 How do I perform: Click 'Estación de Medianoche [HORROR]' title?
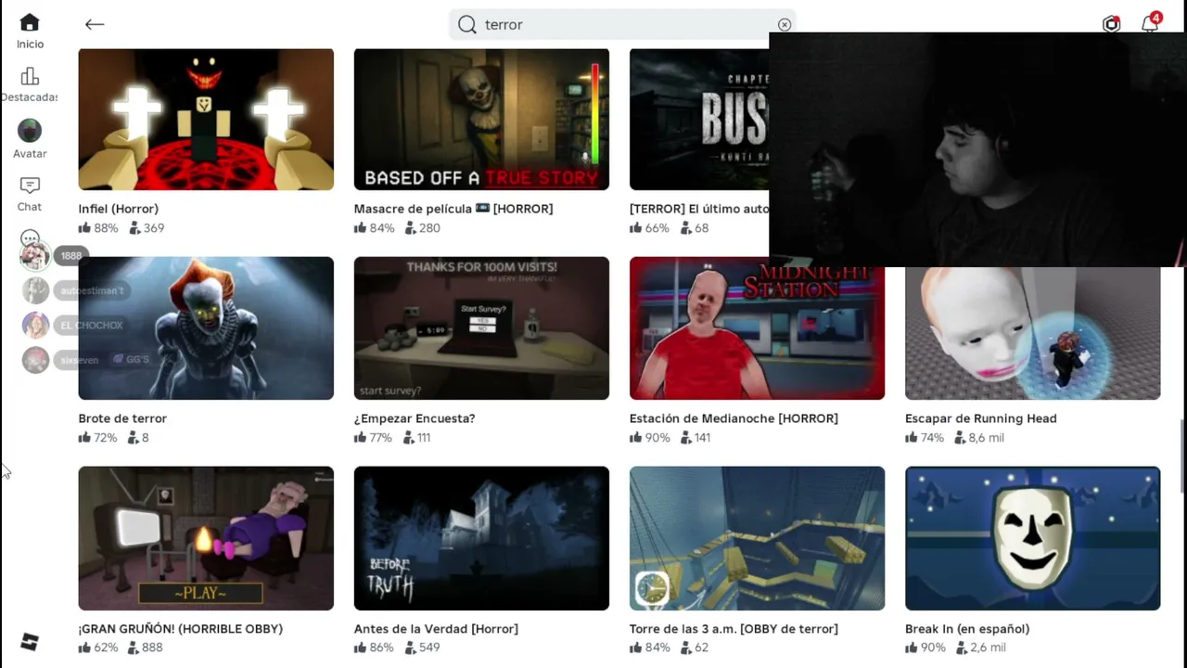[734, 418]
